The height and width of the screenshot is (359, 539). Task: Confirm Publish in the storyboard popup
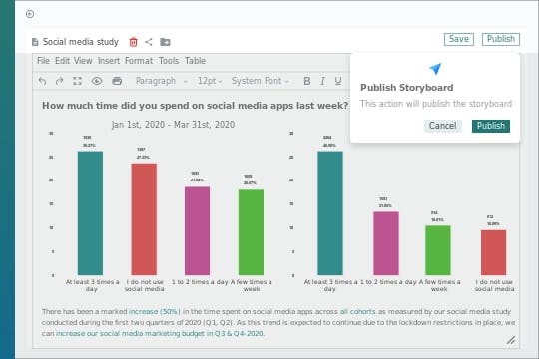click(x=491, y=126)
